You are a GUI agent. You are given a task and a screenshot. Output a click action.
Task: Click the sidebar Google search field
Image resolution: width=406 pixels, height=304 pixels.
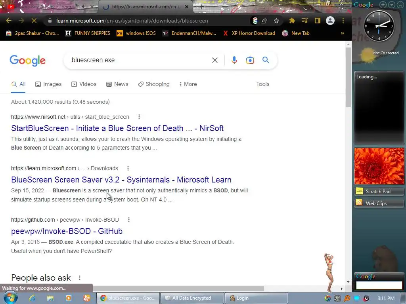(x=379, y=285)
